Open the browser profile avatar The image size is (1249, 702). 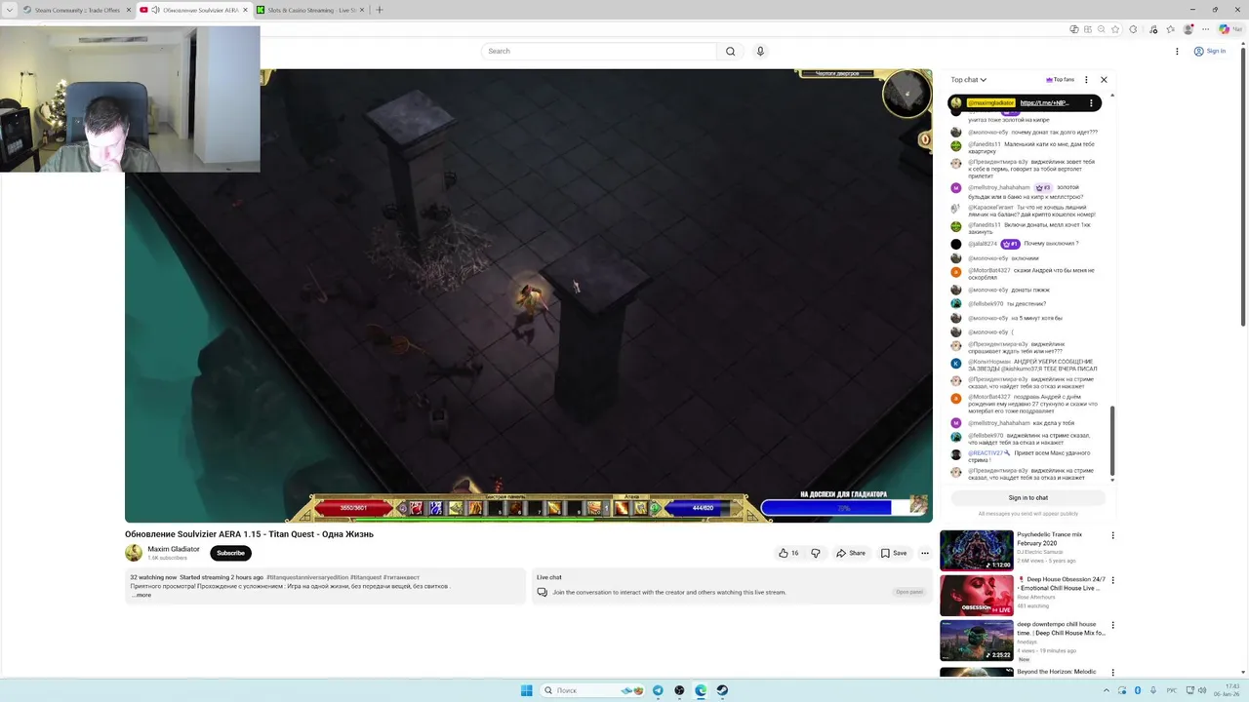click(1188, 29)
